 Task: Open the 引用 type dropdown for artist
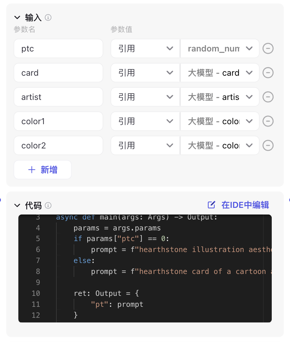(145, 97)
